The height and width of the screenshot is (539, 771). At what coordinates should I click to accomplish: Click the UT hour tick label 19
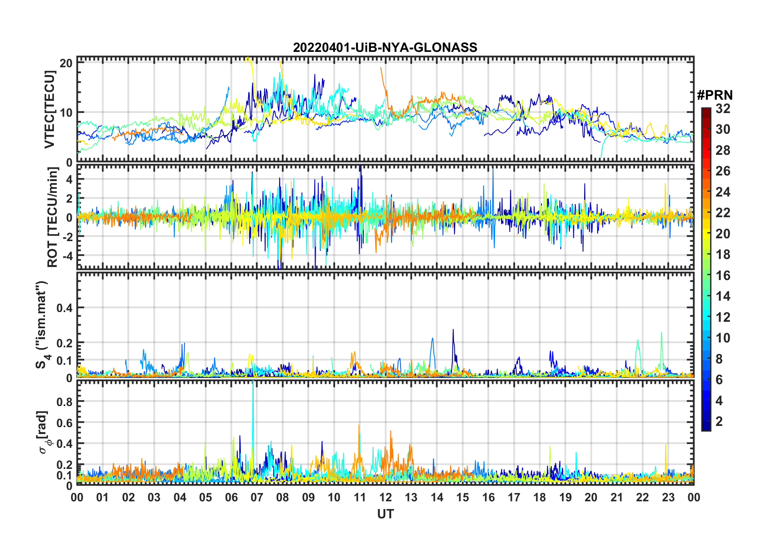click(565, 497)
